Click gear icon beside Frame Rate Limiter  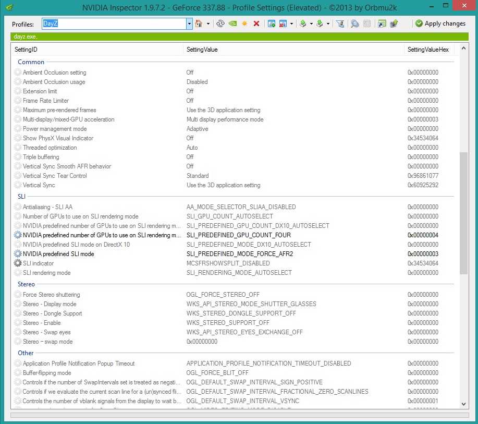pos(18,101)
